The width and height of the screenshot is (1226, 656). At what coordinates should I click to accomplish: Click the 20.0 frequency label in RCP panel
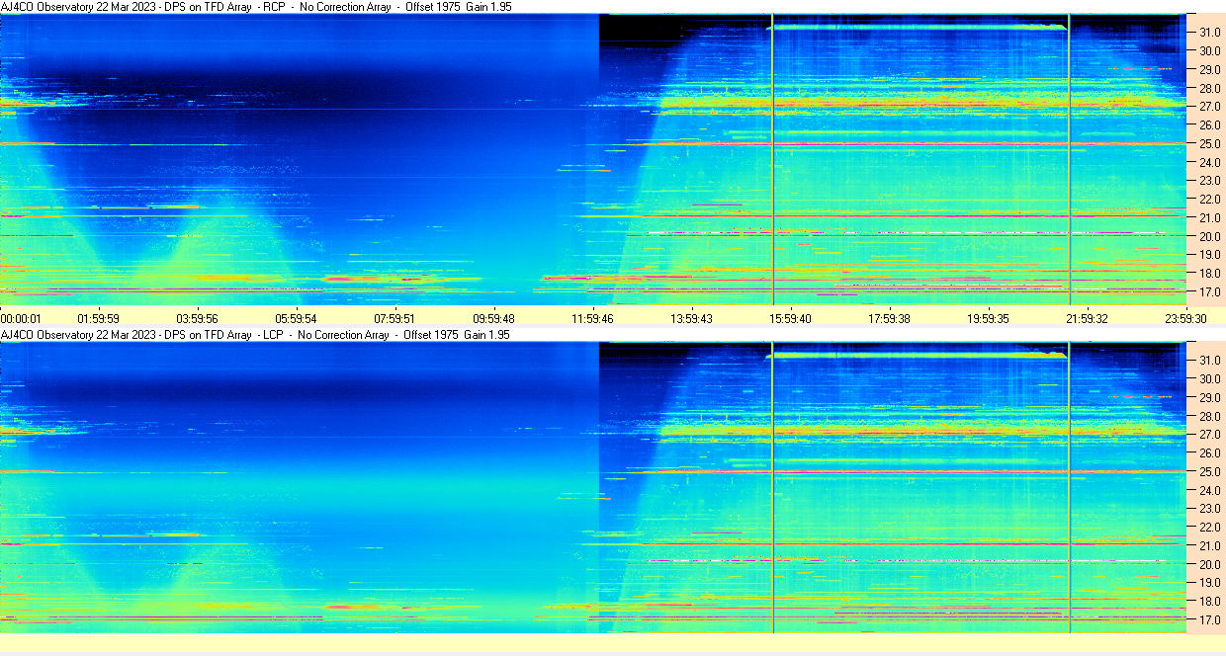[1210, 237]
